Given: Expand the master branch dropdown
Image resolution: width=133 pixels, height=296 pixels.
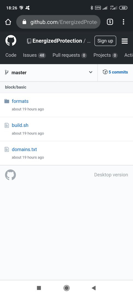Looking at the screenshot, I should point(49,72).
